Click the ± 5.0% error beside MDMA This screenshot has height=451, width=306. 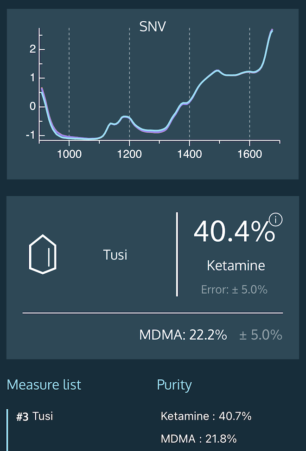261,335
